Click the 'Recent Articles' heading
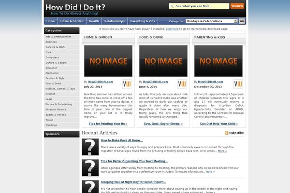 click(100, 133)
